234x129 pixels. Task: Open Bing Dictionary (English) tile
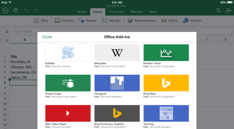click(117, 113)
